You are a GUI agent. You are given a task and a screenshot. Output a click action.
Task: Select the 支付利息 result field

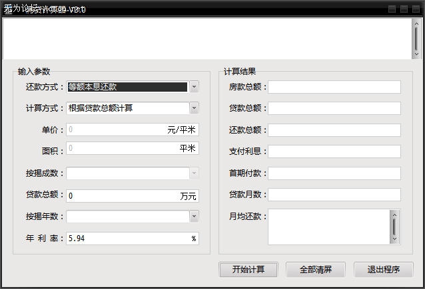click(334, 151)
